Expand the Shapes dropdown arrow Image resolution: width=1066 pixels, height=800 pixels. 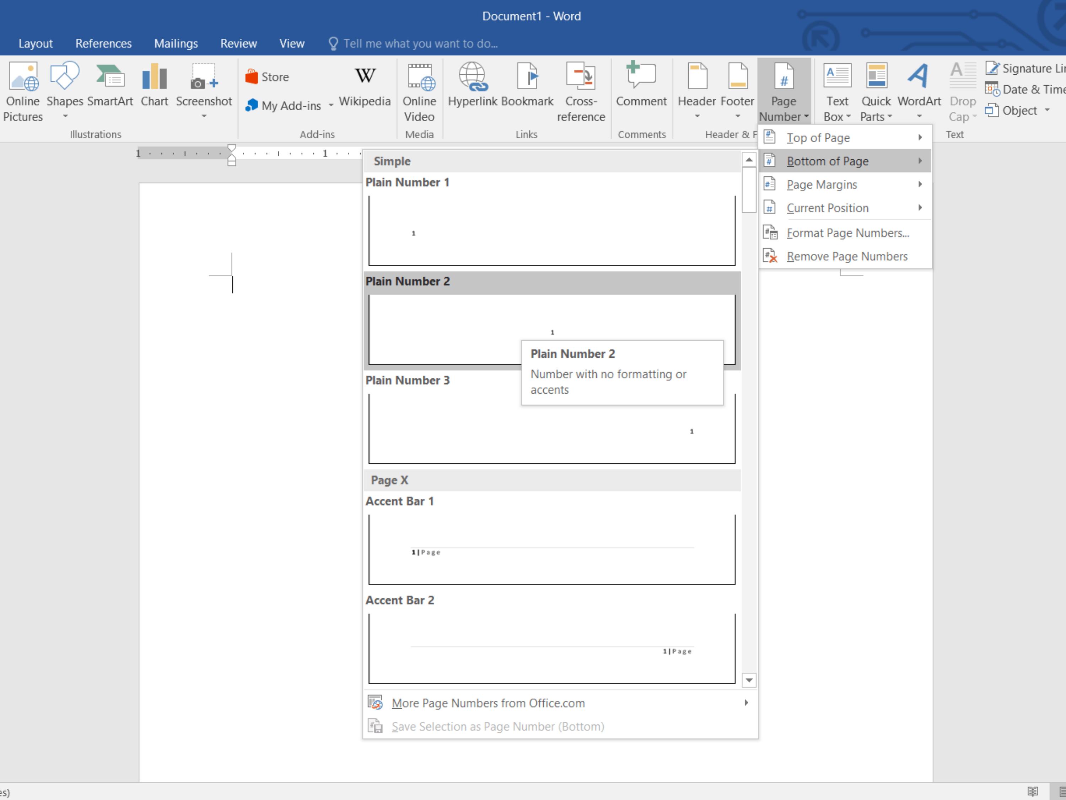click(x=65, y=116)
